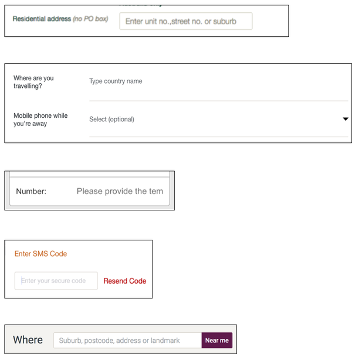This screenshot has width=352, height=354.
Task: Click the Near me button
Action: coord(217,341)
